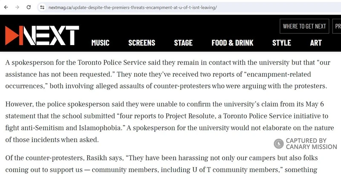
Task: Open the Screens section
Action: 142,43
